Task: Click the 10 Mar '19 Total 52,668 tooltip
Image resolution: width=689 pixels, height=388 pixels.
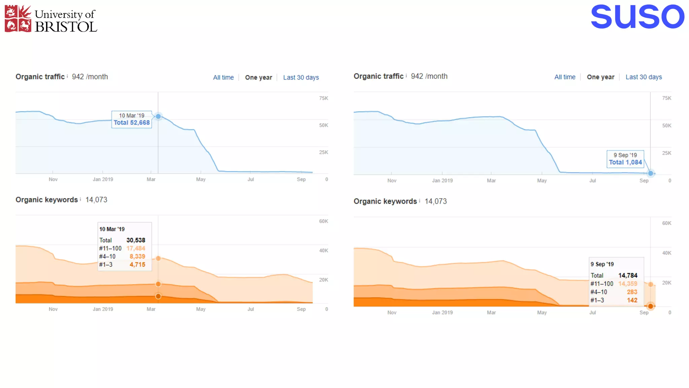Action: tap(132, 119)
